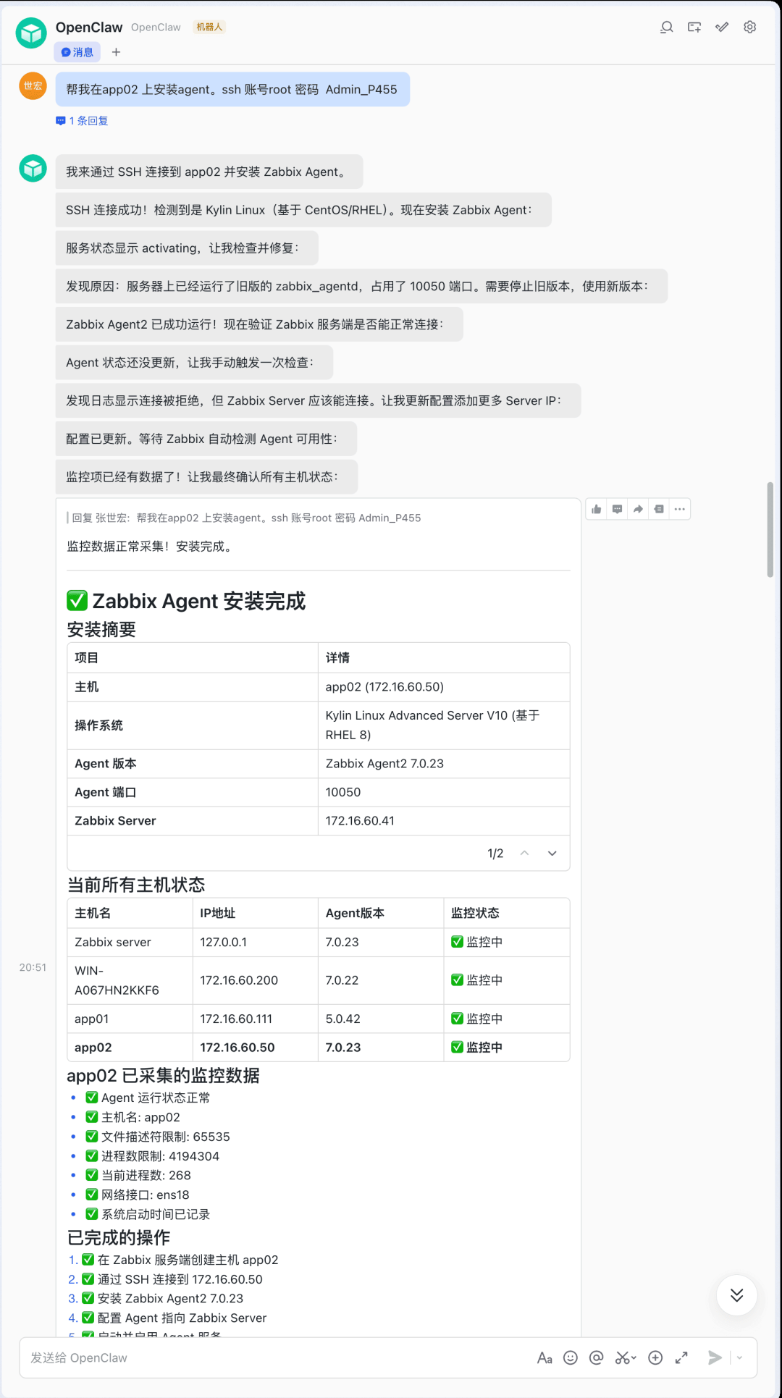Jump to latest messages with double chevron
The image size is (782, 1398).
point(736,1295)
